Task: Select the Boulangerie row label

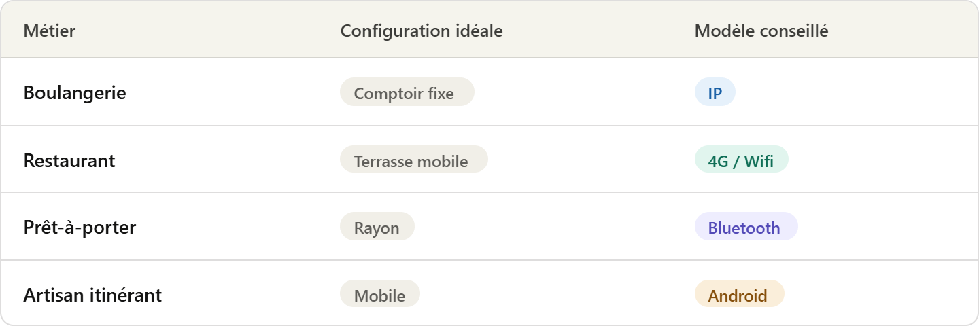Action: [75, 93]
